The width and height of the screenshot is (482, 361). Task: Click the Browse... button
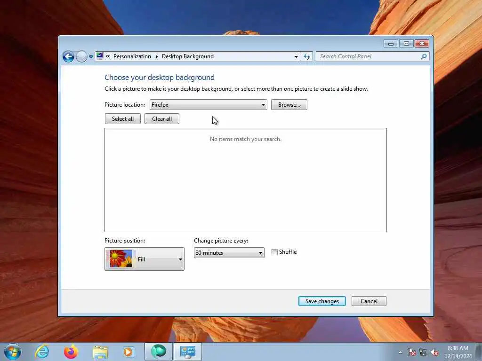[x=289, y=105]
